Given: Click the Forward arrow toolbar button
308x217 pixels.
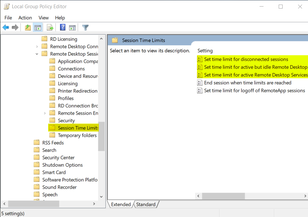Looking at the screenshot, I should click(15, 28).
